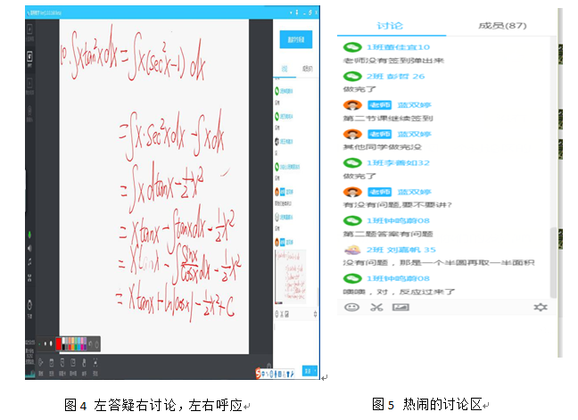Screen dimensions: 578x420
Task: Switch to members tab in the classroom window panel
Action: click(x=308, y=69)
